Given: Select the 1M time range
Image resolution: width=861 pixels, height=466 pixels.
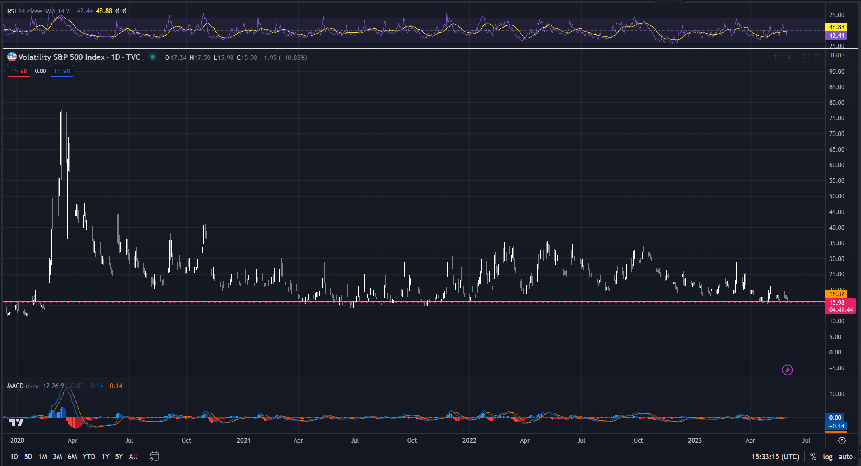Looking at the screenshot, I should [43, 457].
